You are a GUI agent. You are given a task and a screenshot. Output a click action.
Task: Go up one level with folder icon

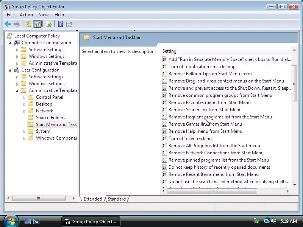[28, 24]
